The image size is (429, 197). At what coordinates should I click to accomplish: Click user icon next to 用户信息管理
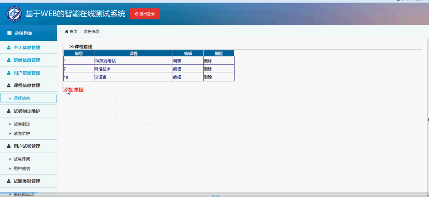click(9, 73)
